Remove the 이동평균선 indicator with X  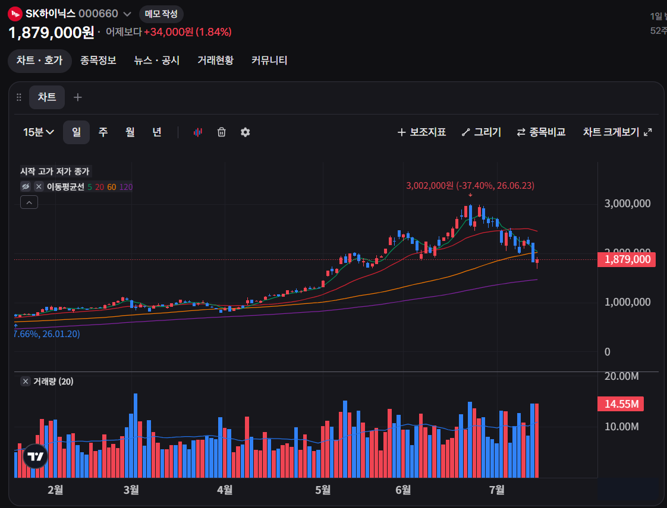click(x=39, y=186)
